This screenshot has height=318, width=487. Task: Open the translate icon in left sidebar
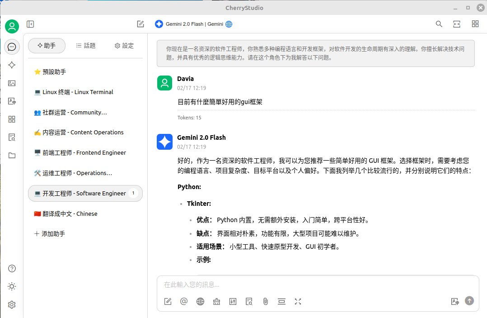[12, 101]
